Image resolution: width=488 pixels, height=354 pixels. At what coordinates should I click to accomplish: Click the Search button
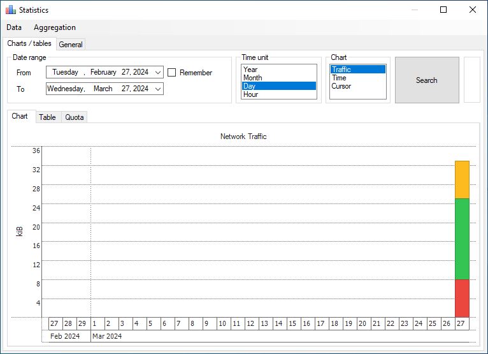pyautogui.click(x=427, y=80)
